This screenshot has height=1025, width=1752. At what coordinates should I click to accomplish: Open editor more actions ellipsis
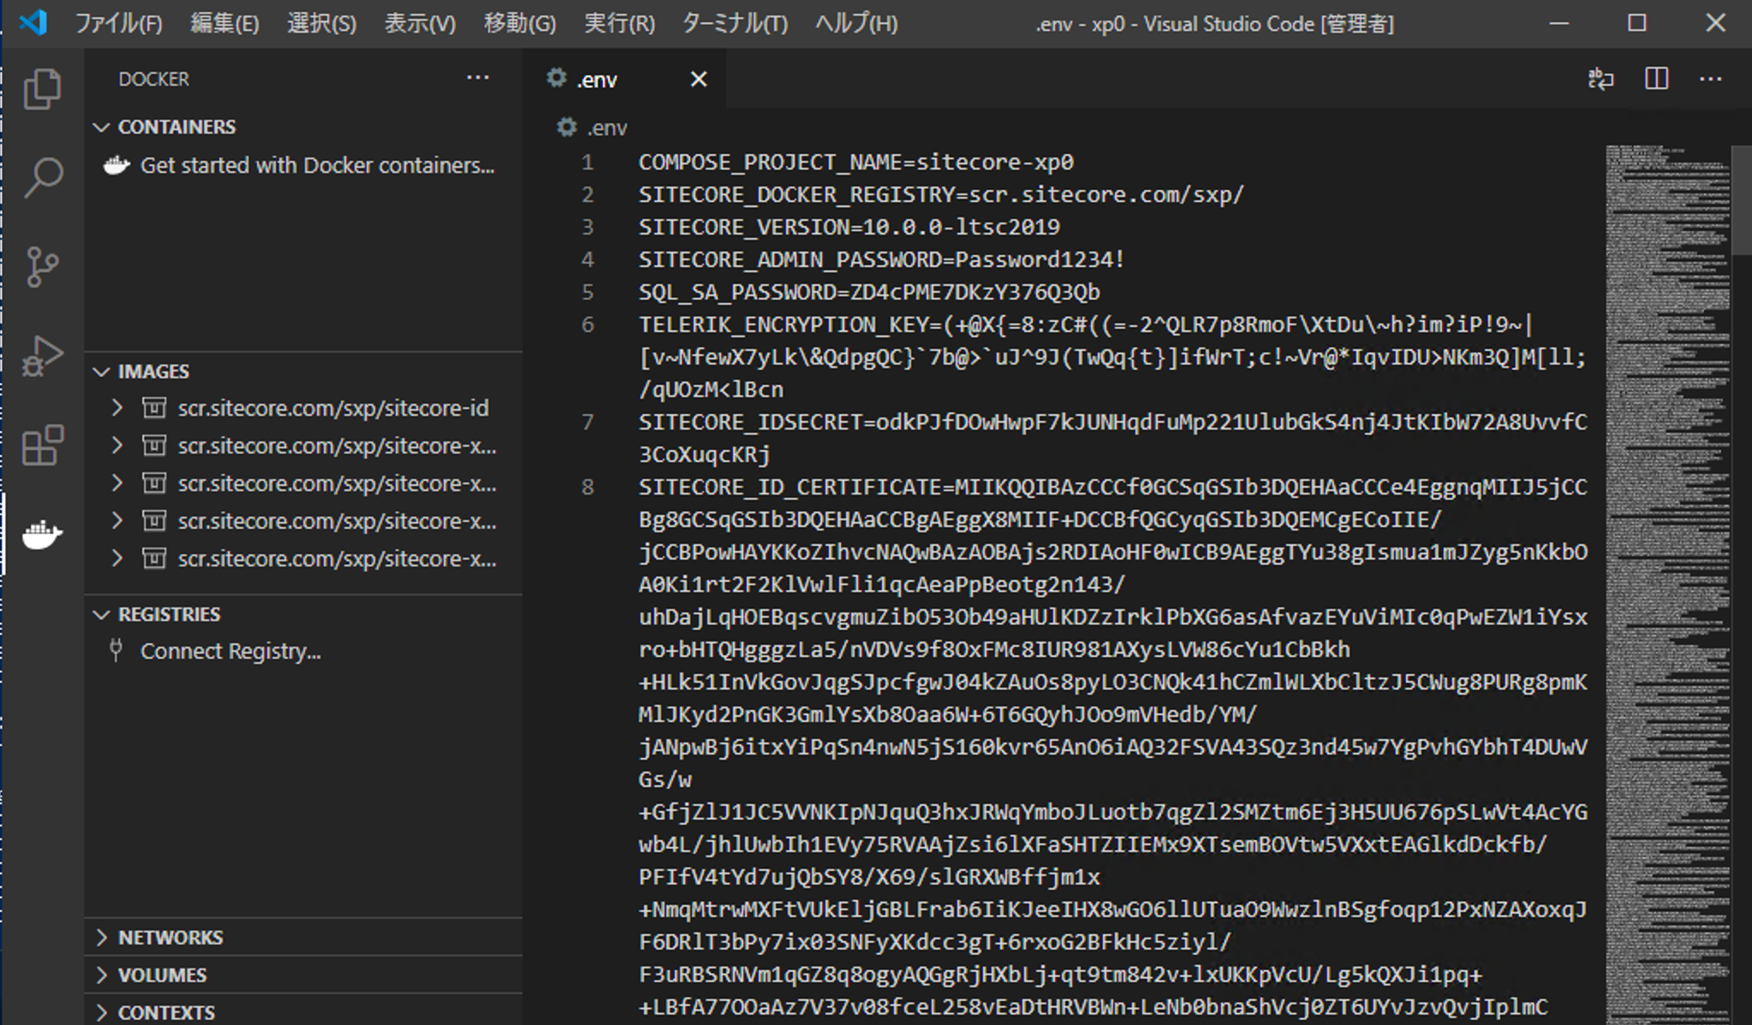click(x=1711, y=79)
